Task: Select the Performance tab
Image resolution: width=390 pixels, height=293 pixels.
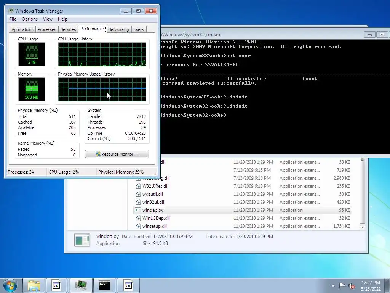Action: coord(92,29)
